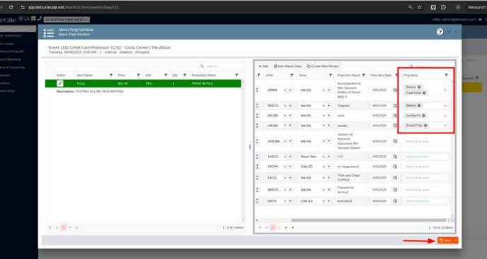Open the 15 CENTRAL PARK WEST location dropdown
The width and height of the screenshot is (487, 259).
tap(67, 20)
